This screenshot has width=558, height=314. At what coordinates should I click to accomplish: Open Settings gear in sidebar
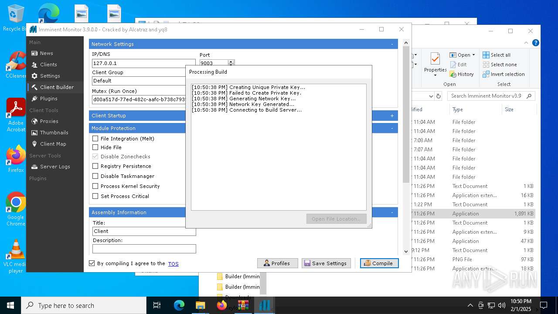34,76
